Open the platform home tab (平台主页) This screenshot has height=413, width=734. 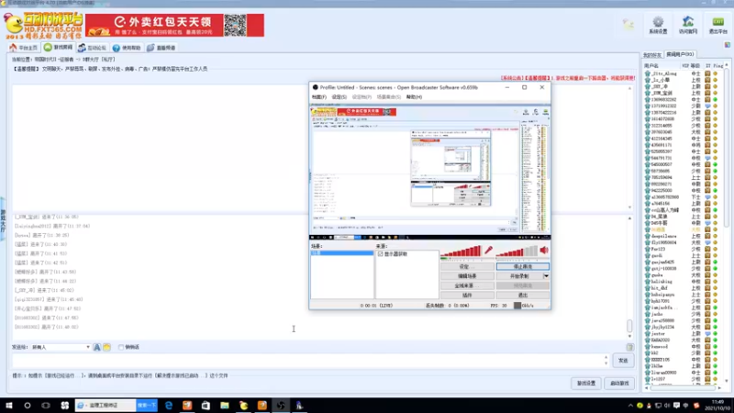click(x=24, y=48)
